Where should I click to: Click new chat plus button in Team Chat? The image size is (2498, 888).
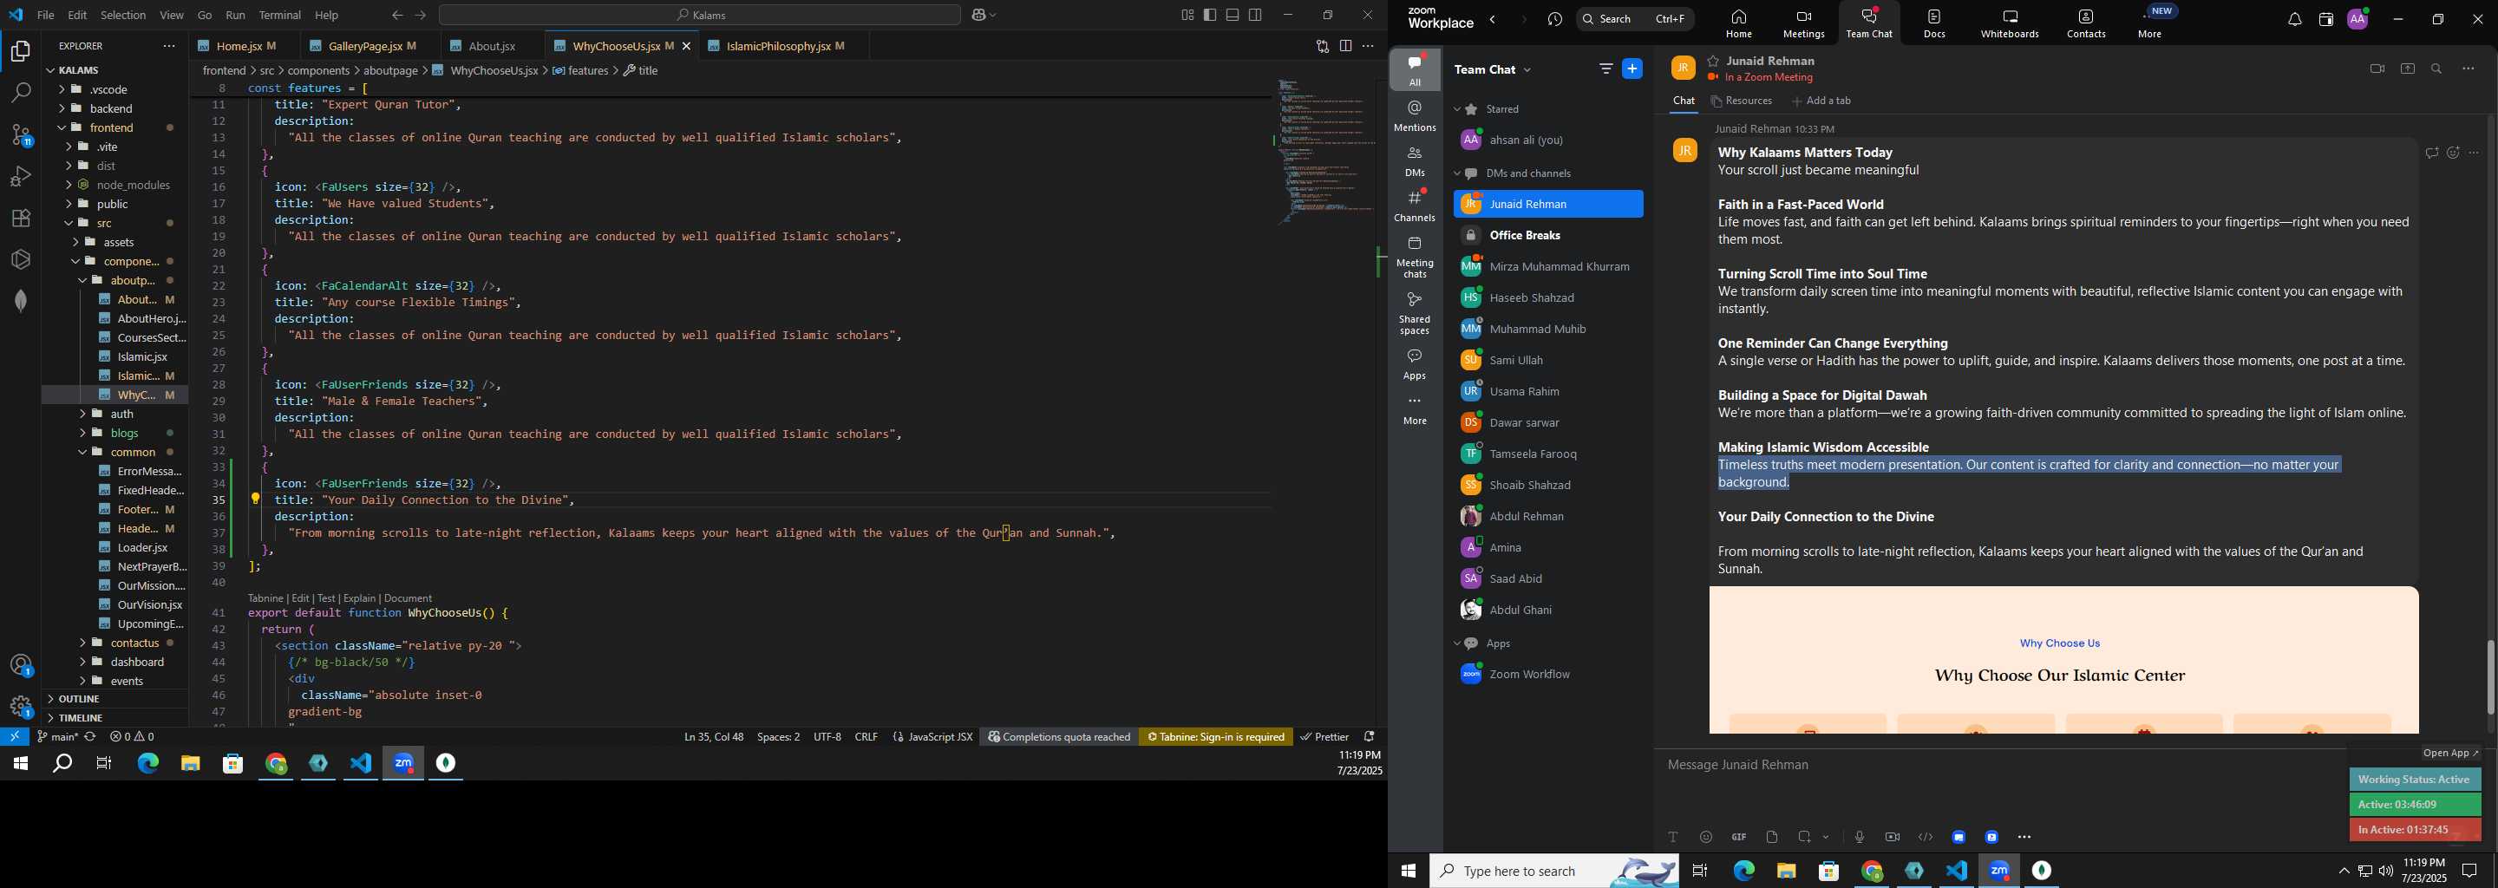click(x=1633, y=69)
